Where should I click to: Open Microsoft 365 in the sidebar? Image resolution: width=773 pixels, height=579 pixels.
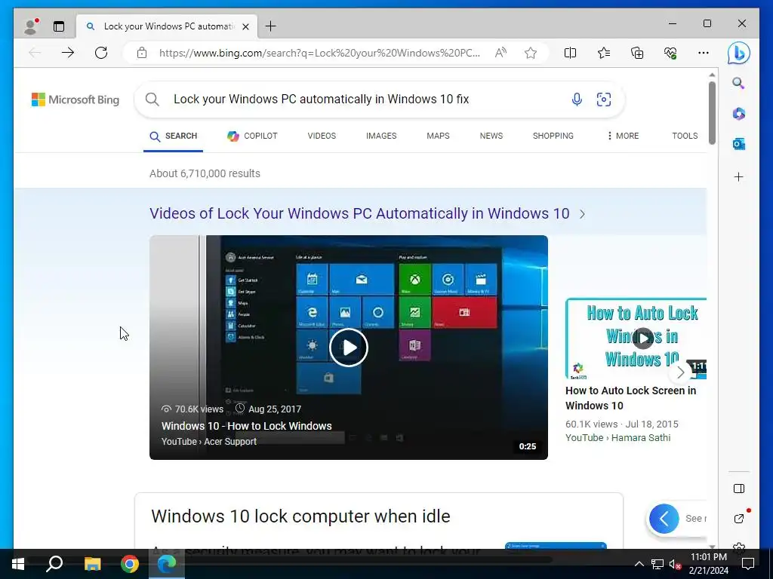tap(738, 114)
